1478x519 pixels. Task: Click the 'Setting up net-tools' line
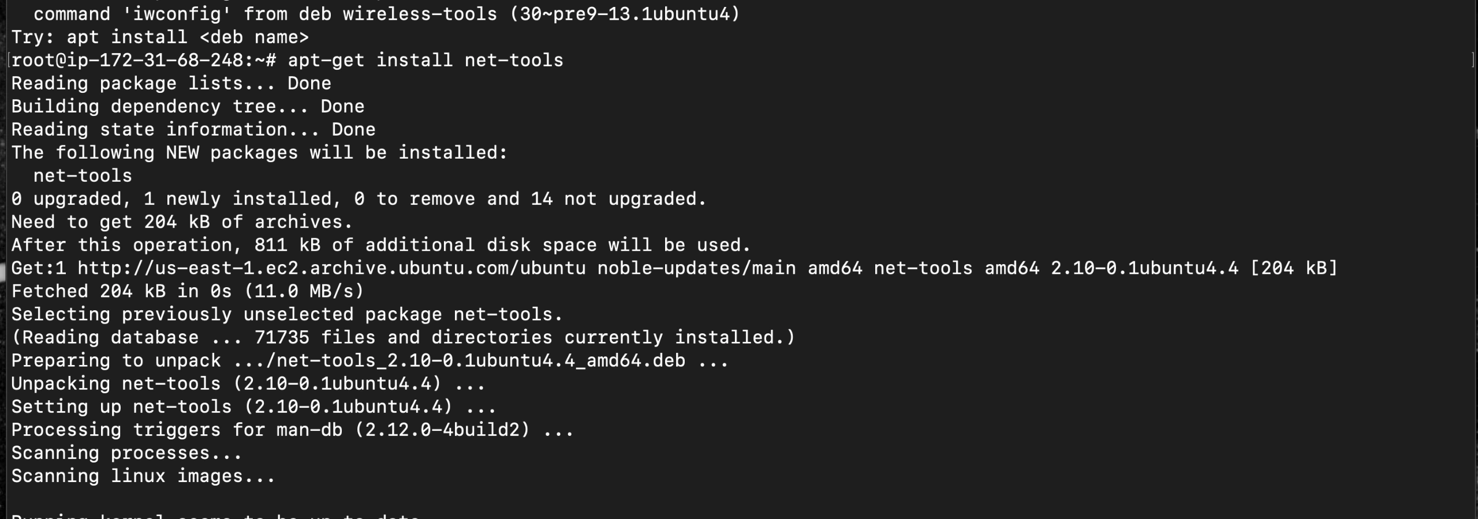[253, 407]
